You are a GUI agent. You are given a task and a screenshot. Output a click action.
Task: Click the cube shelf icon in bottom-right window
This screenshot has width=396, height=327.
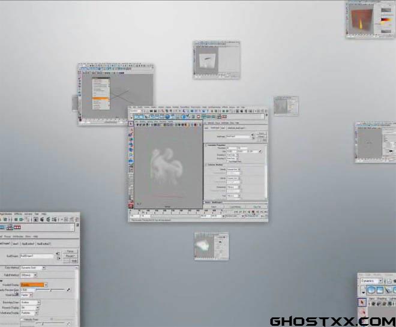(380, 290)
